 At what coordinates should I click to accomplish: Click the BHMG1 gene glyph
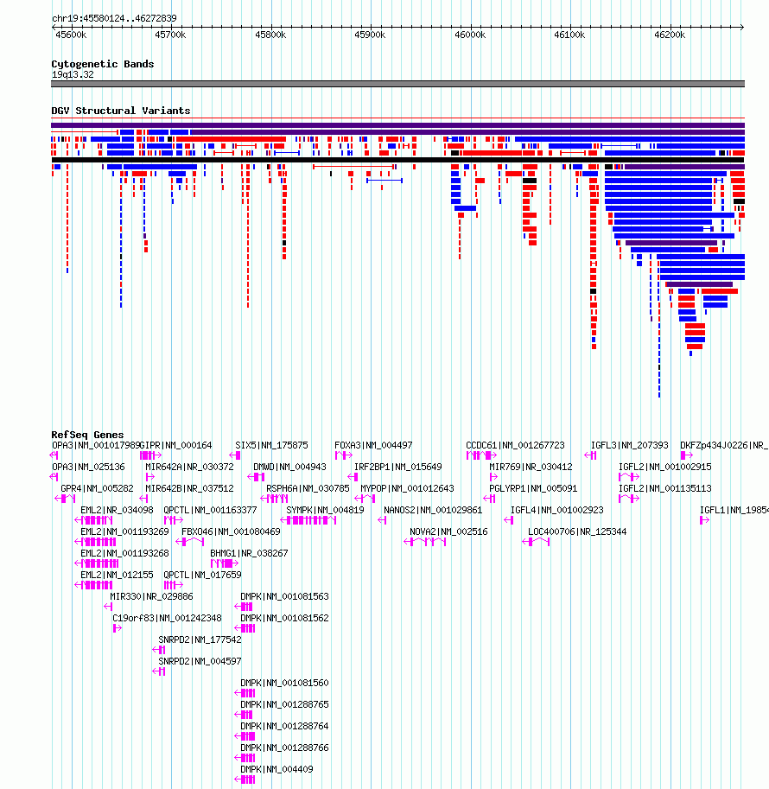pyautogui.click(x=225, y=563)
